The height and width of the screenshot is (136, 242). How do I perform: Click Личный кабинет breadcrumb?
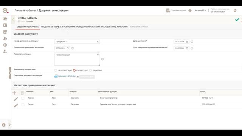click(25, 11)
